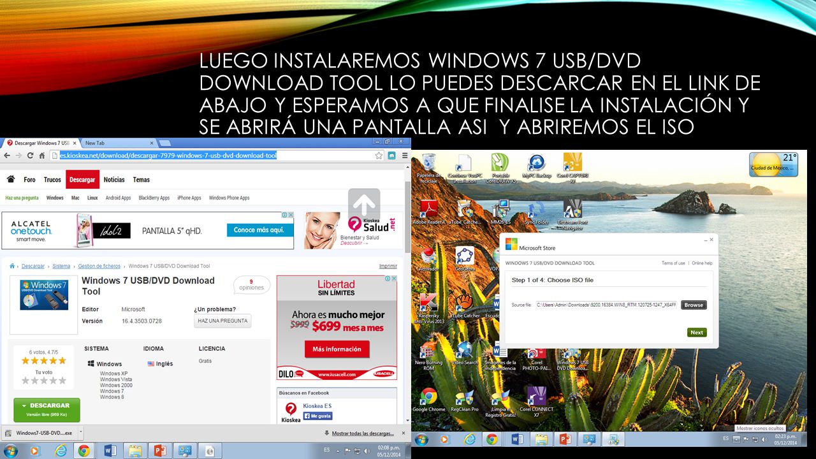Select the Video Search desktop icon

click(465, 354)
